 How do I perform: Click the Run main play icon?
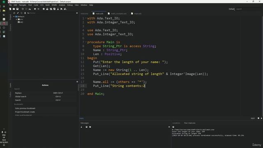62,9
